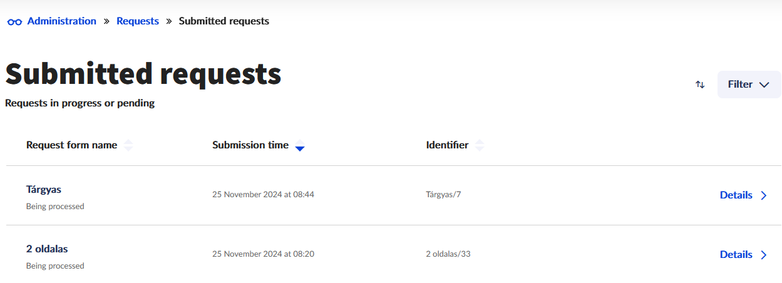The height and width of the screenshot is (283, 782).
Task: Click the chevron arrow on the 2 oldalas row
Action: point(764,255)
